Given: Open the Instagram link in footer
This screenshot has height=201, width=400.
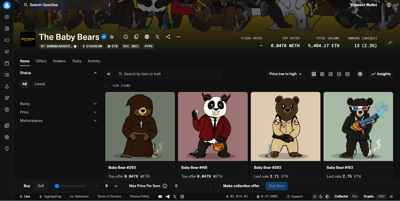Looking at the screenshot, I should click(182, 197).
